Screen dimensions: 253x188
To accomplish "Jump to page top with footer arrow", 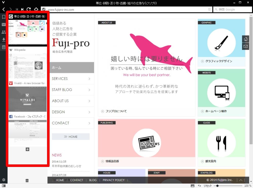I will 241,180.
